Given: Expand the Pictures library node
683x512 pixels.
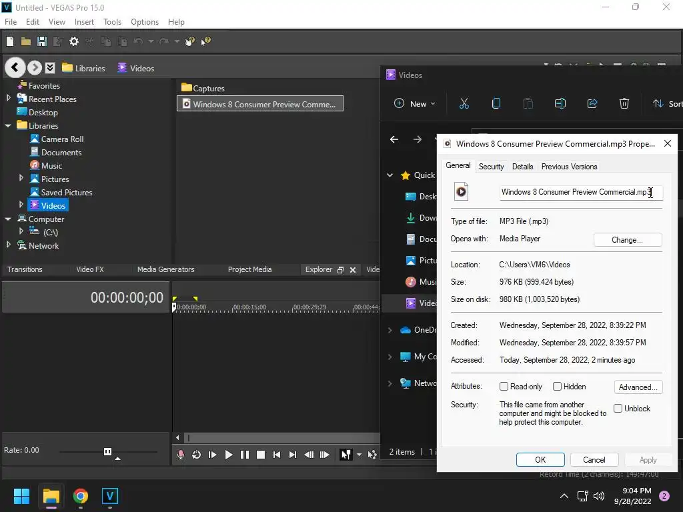Looking at the screenshot, I should (x=21, y=178).
